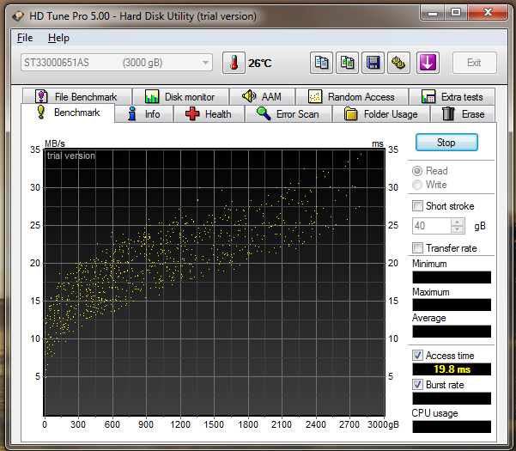
Task: Click the thermometer temperature icon
Action: pos(234,63)
